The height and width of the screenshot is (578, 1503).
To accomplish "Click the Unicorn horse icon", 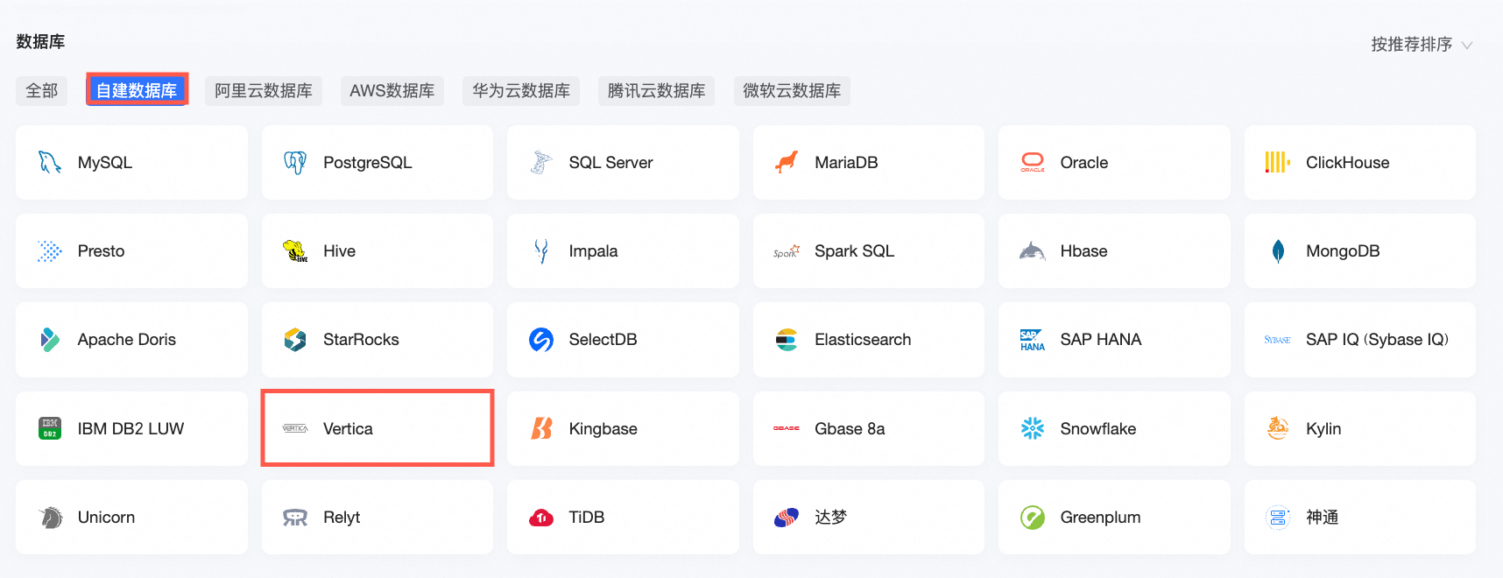I will pyautogui.click(x=50, y=518).
